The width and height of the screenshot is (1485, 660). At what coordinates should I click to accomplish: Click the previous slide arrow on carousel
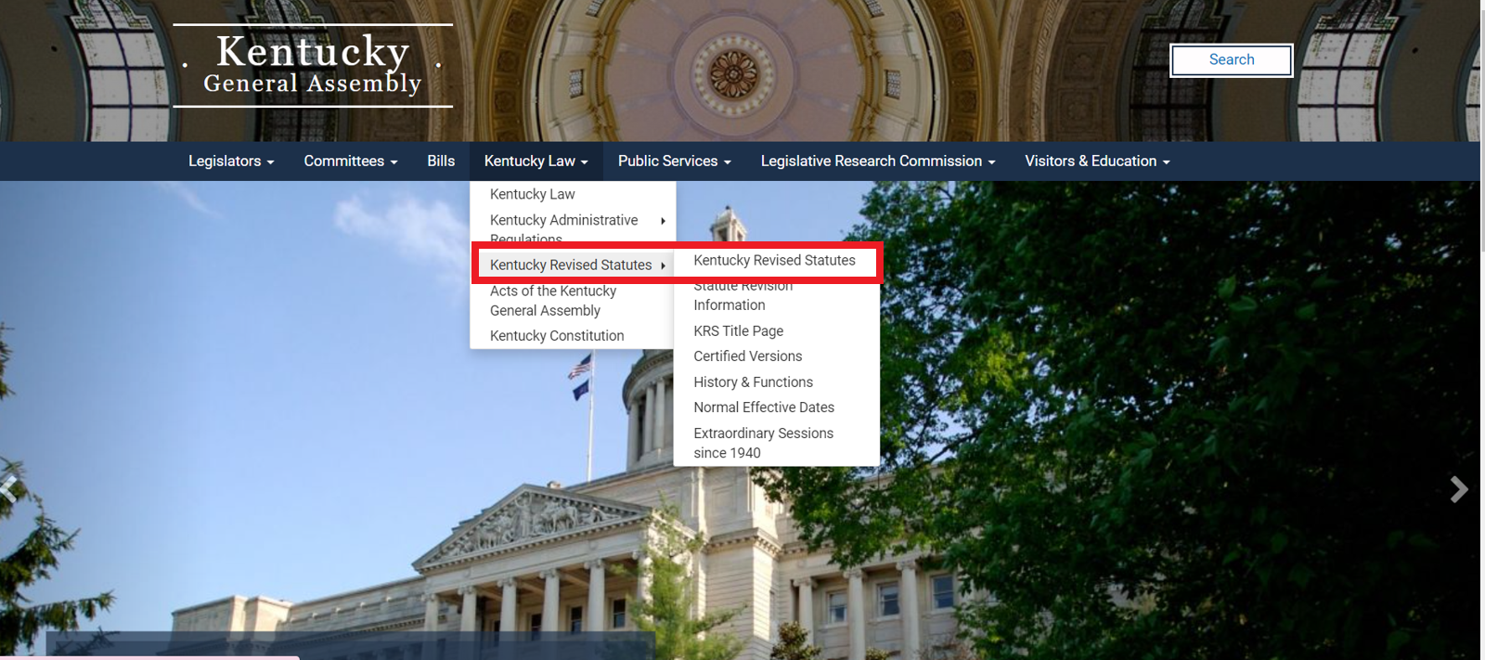[x=9, y=489]
